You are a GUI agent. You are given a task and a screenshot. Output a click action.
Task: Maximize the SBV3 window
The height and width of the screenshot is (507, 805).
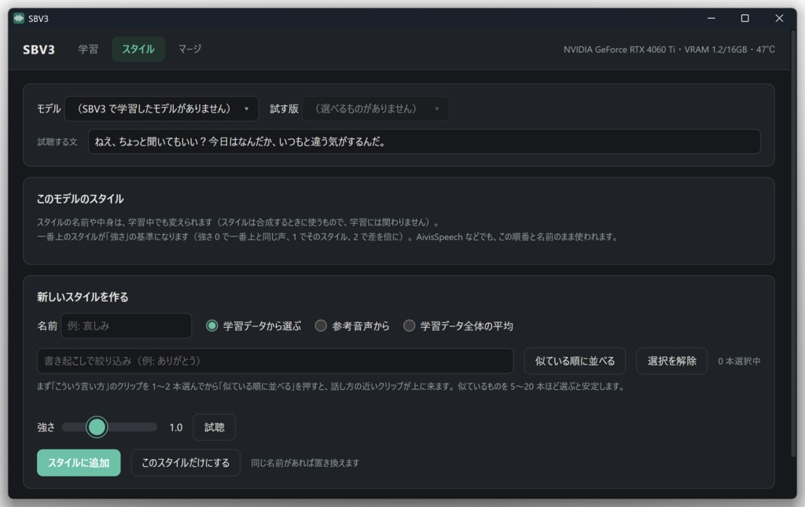coord(745,19)
